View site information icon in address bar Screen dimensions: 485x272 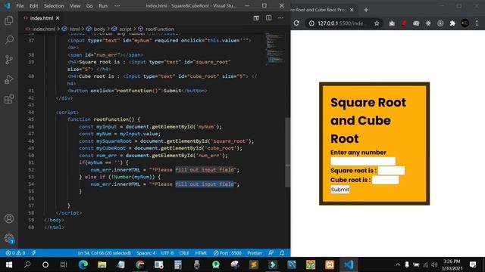pos(311,23)
